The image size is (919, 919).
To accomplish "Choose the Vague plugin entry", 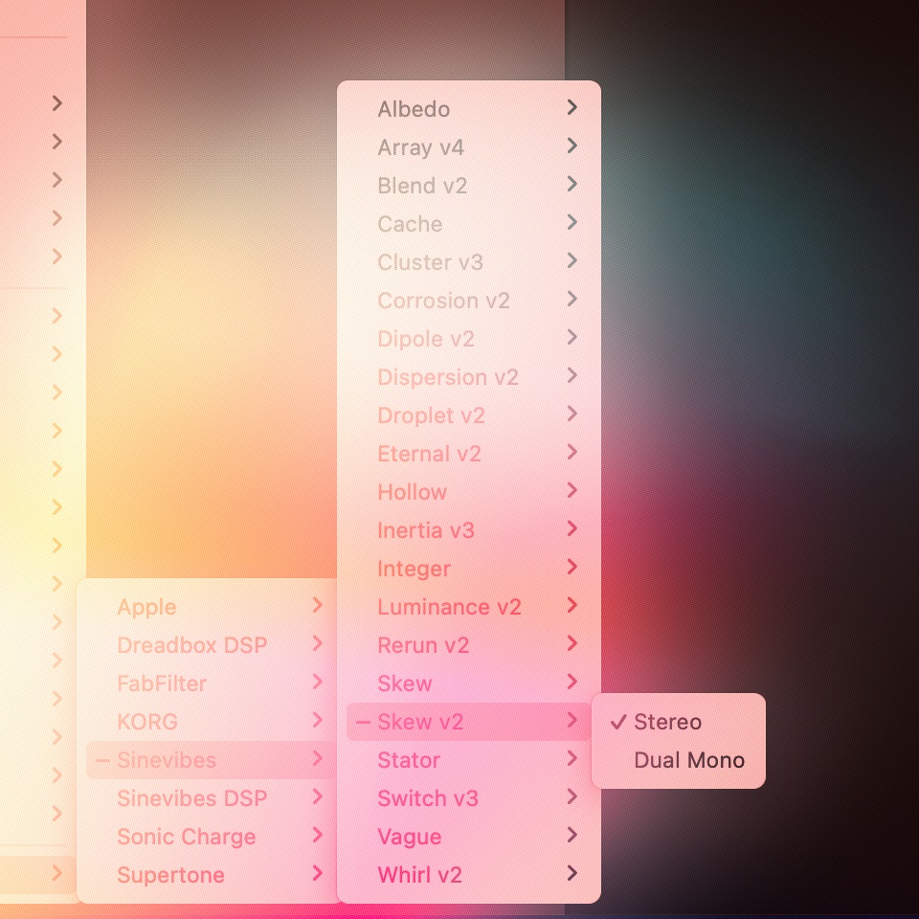I will pyautogui.click(x=468, y=837).
